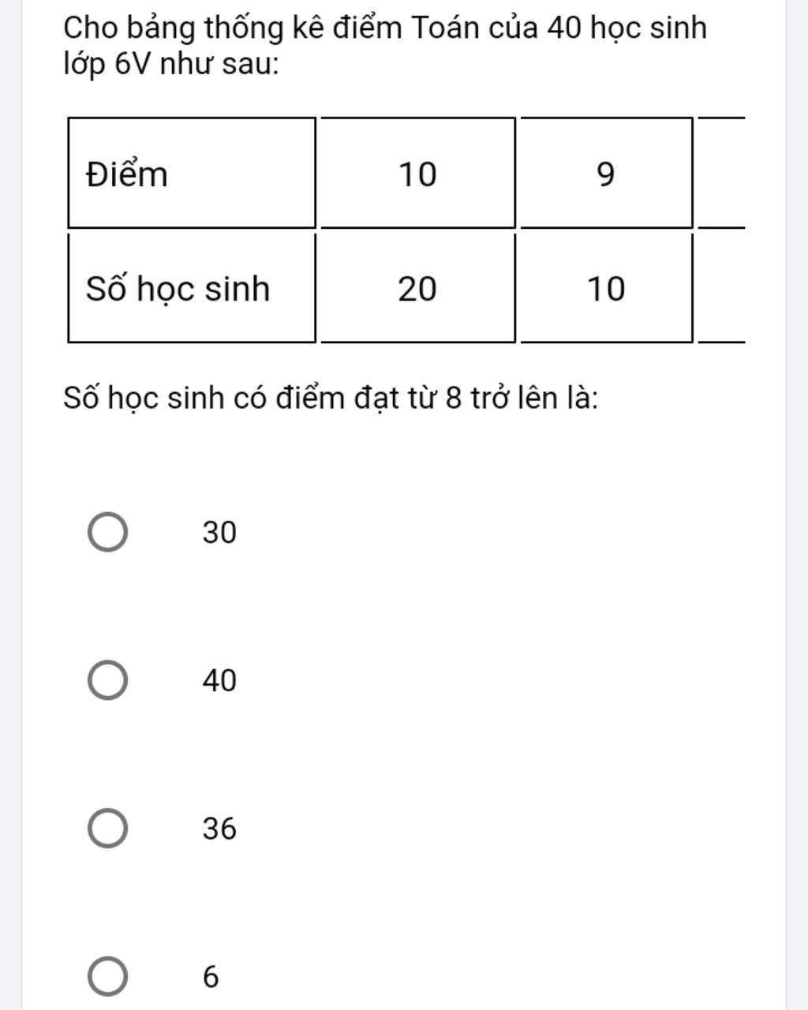808x1010 pixels.
Task: Click the Số học sinh header cell
Action: pos(192,288)
